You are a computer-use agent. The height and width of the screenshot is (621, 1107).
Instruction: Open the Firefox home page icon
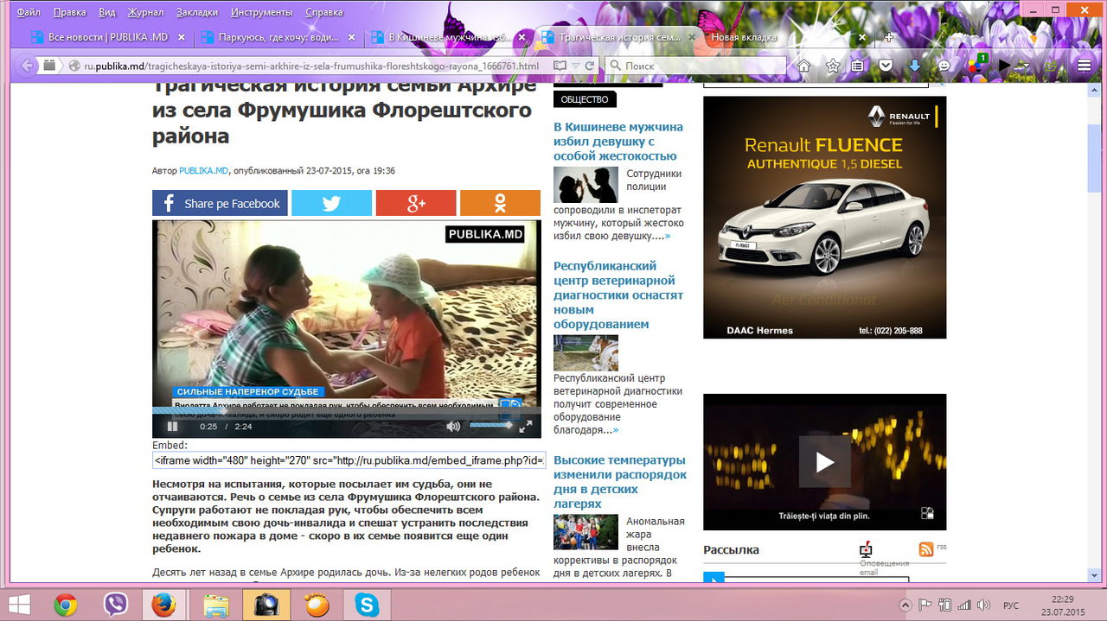[x=804, y=66]
